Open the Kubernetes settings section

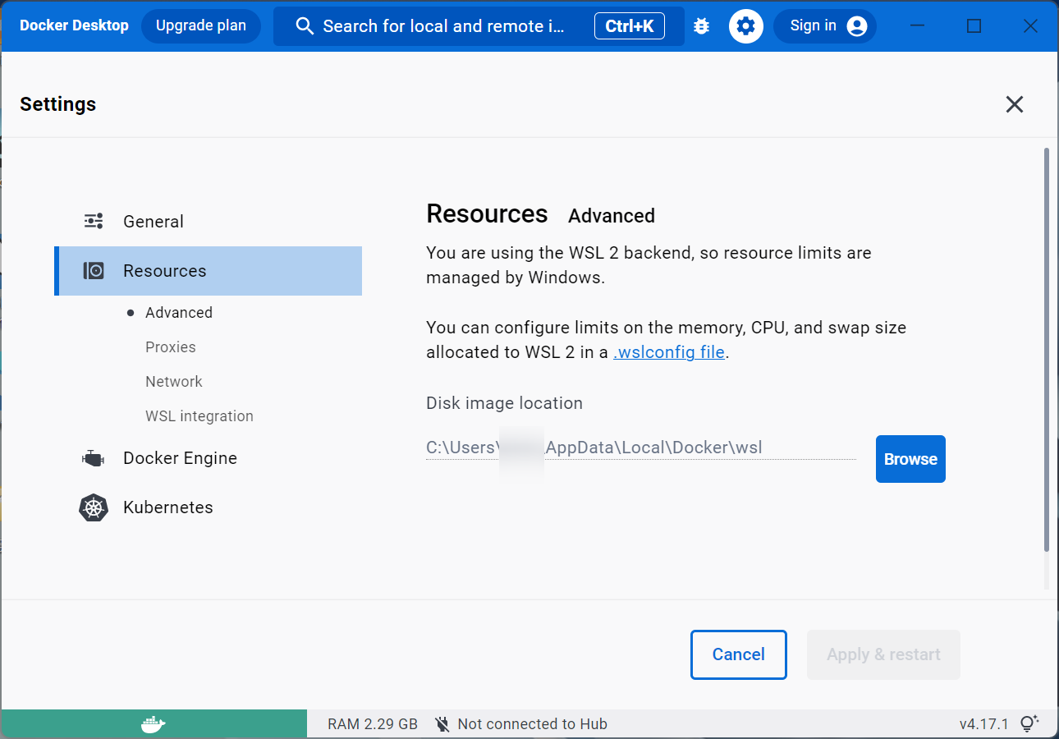pyautogui.click(x=208, y=507)
